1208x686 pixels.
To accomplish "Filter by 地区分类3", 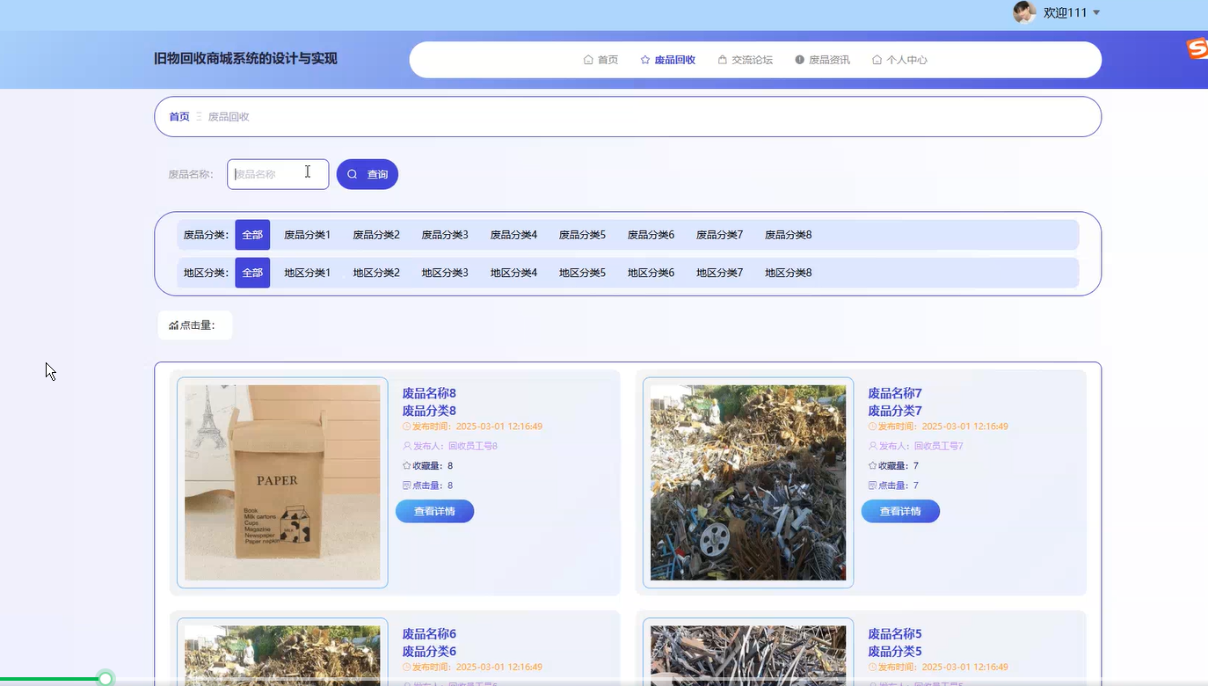I will click(445, 273).
